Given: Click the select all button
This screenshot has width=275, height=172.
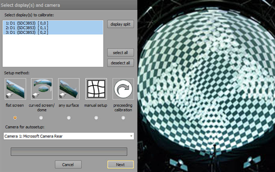Looking at the screenshot, I should (x=120, y=53).
